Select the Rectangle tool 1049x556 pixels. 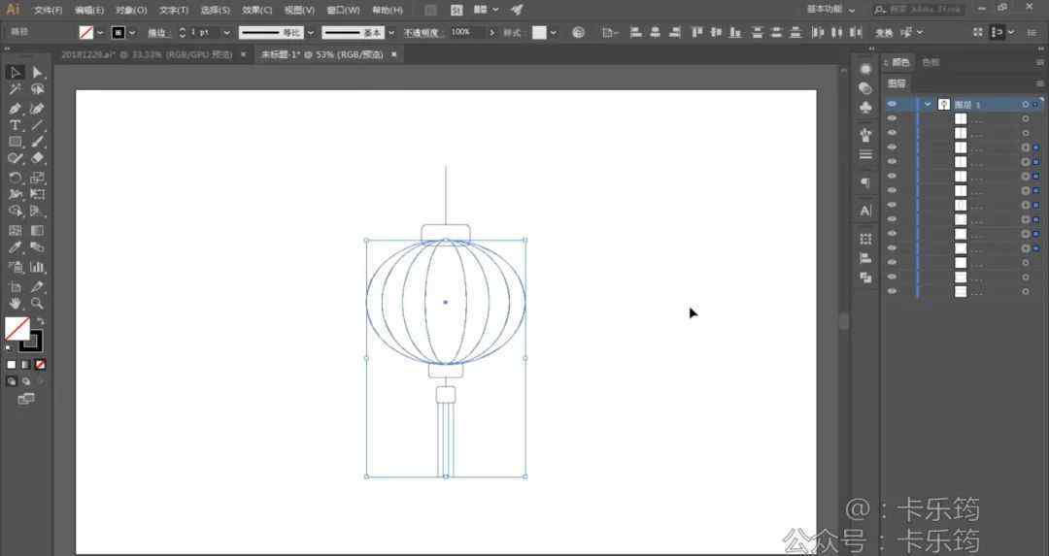[x=15, y=142]
